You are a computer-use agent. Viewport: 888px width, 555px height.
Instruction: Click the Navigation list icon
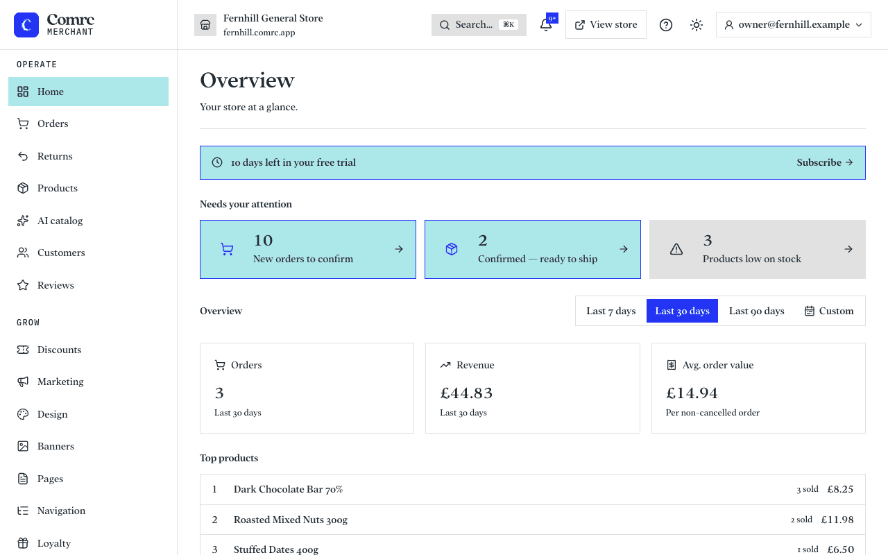click(23, 511)
